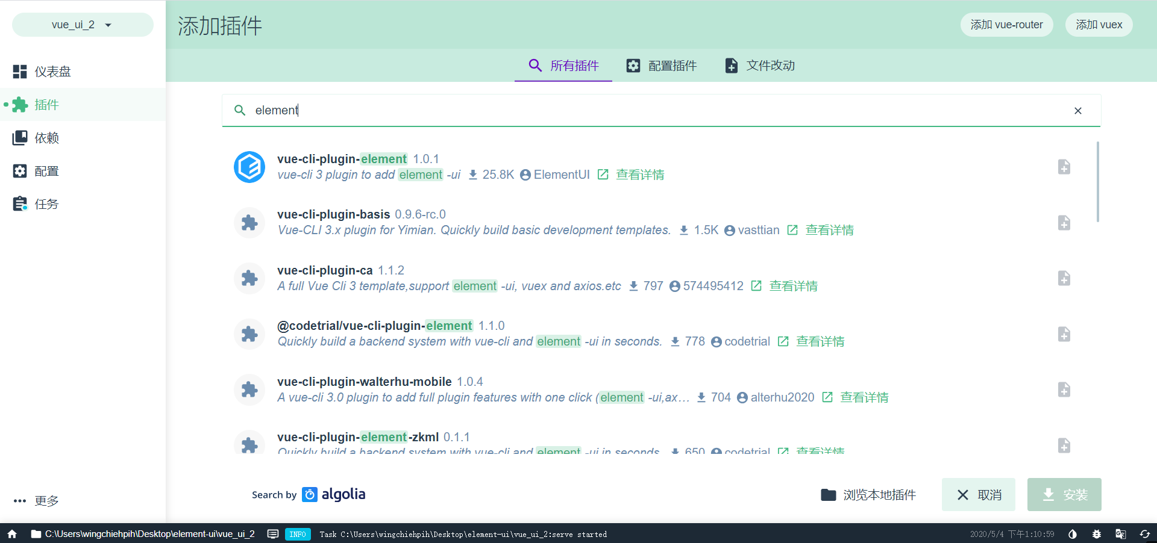Open the 仪表盘 (dashboard) sidebar icon
This screenshot has width=1157, height=543.
19,71
